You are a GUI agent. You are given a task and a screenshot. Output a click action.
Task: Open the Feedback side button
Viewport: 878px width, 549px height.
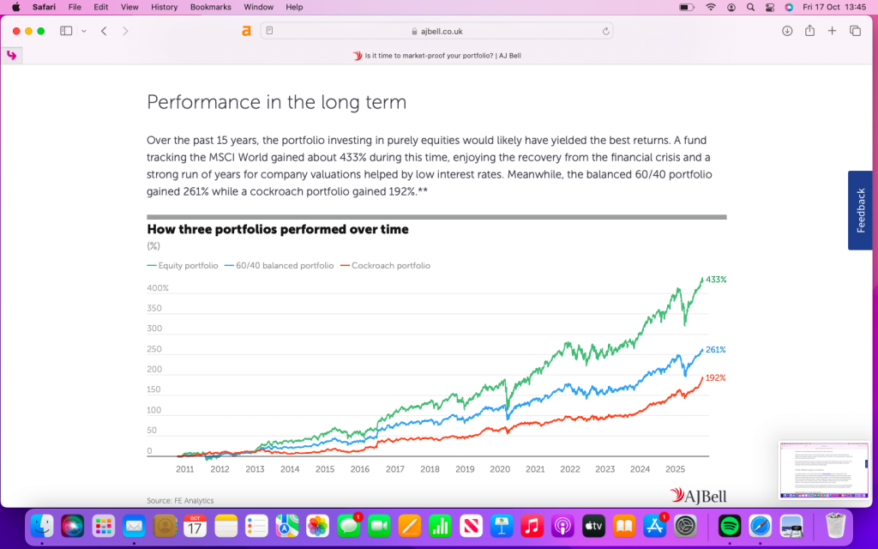[861, 210]
